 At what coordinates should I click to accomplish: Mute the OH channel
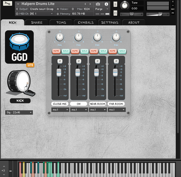click(75, 51)
